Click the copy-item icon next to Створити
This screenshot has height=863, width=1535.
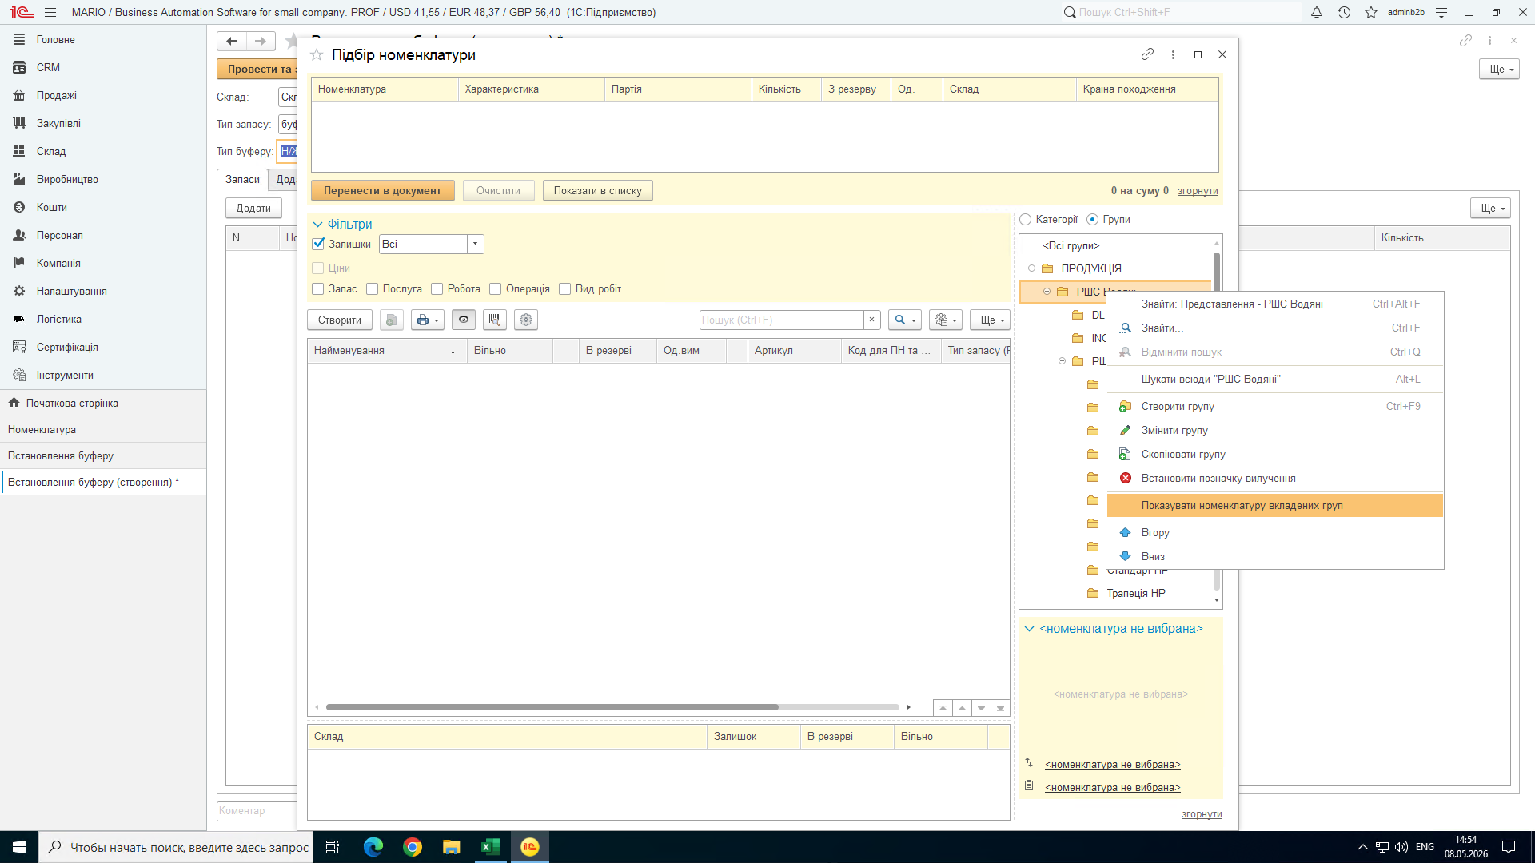pos(391,320)
